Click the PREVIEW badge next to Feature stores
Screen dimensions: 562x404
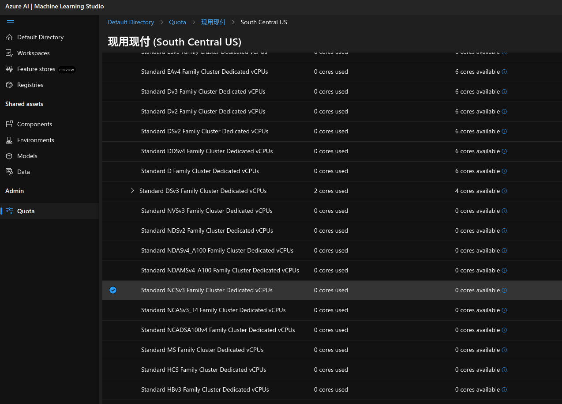[67, 70]
